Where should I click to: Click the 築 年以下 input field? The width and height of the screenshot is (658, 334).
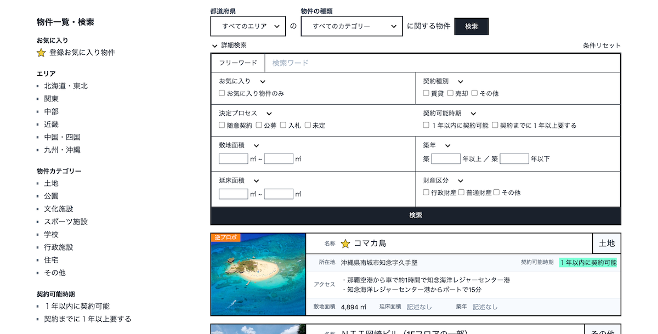click(514, 159)
